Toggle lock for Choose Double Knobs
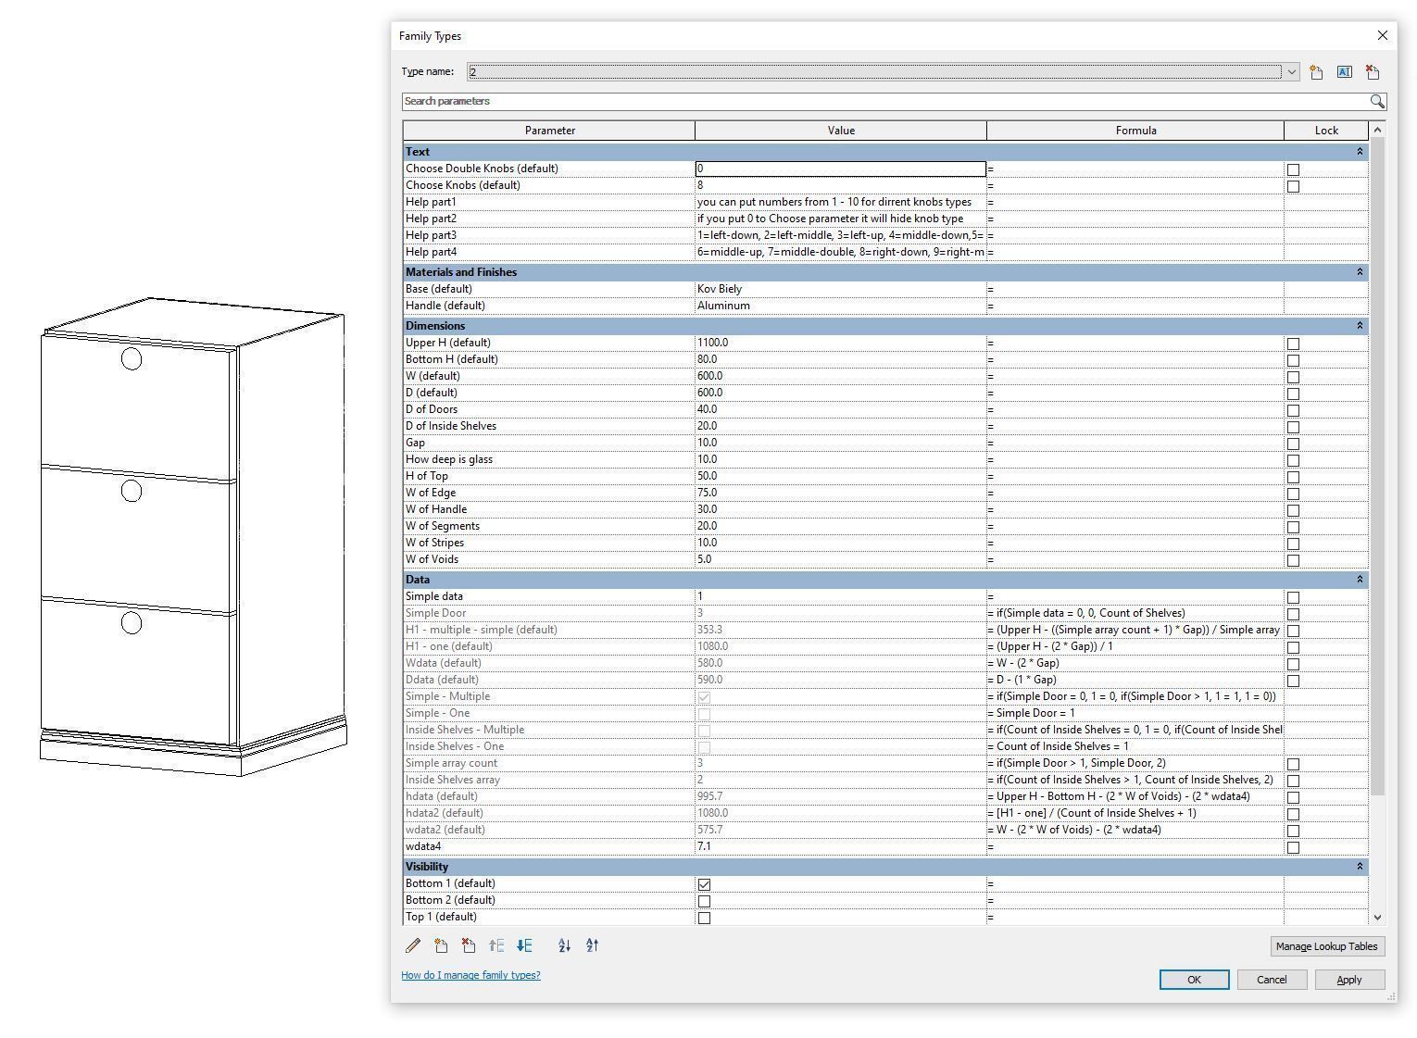The width and height of the screenshot is (1417, 1038). point(1293,169)
